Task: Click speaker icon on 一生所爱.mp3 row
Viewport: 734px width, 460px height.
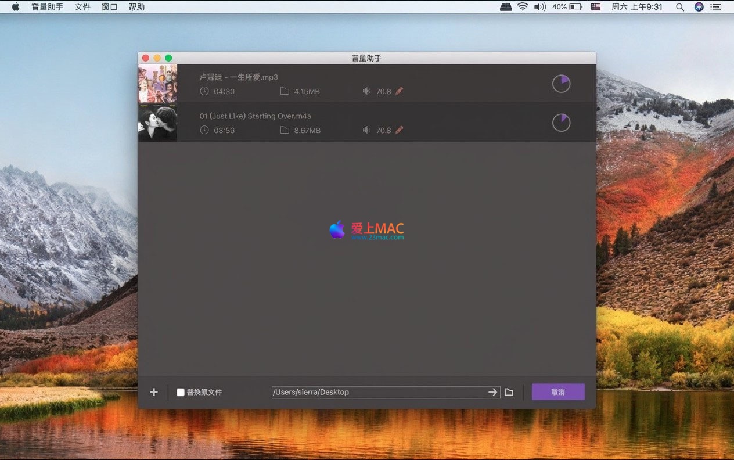Action: pyautogui.click(x=366, y=91)
